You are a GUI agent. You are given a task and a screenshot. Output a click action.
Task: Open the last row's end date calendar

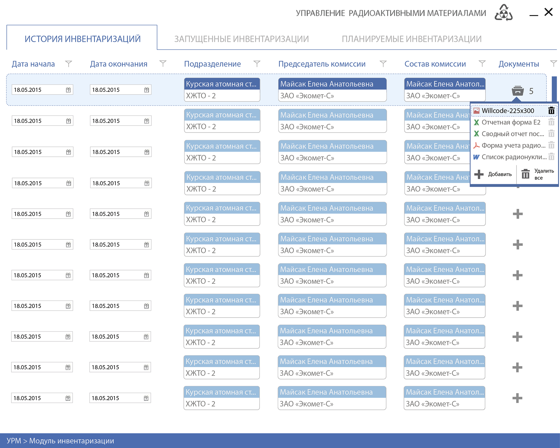[x=146, y=398]
